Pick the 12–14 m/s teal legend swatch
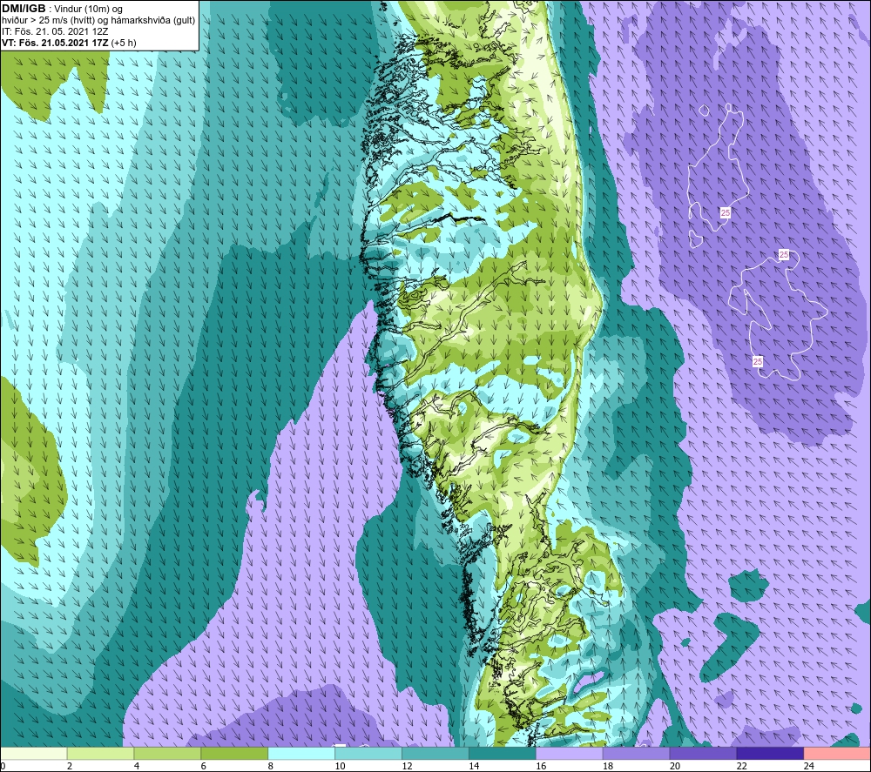 pos(435,753)
